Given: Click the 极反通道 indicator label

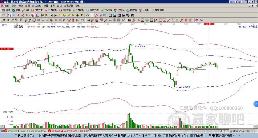Looking at the screenshot, I should coord(18,26).
